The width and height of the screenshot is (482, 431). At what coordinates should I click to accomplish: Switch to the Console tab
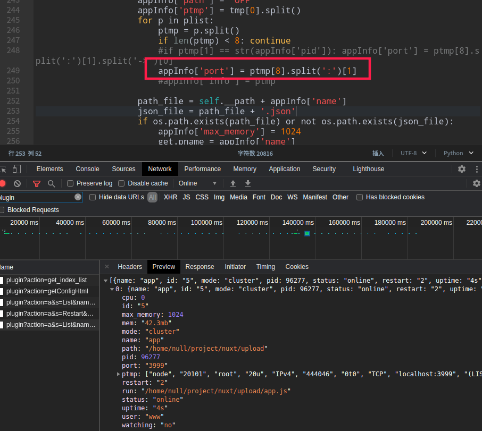[x=87, y=169]
